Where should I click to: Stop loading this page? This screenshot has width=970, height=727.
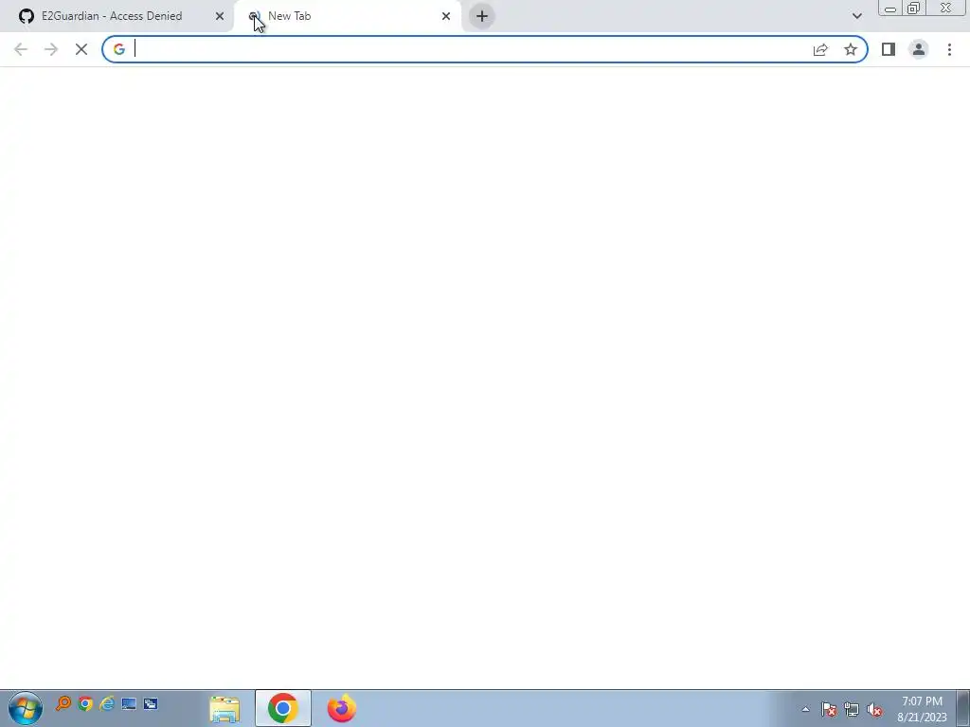81,49
